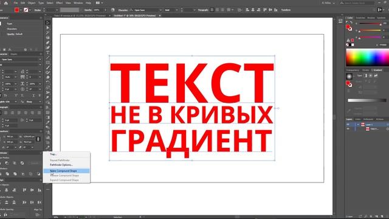
Task: Select the Direct Selection tool
Action: (48, 27)
